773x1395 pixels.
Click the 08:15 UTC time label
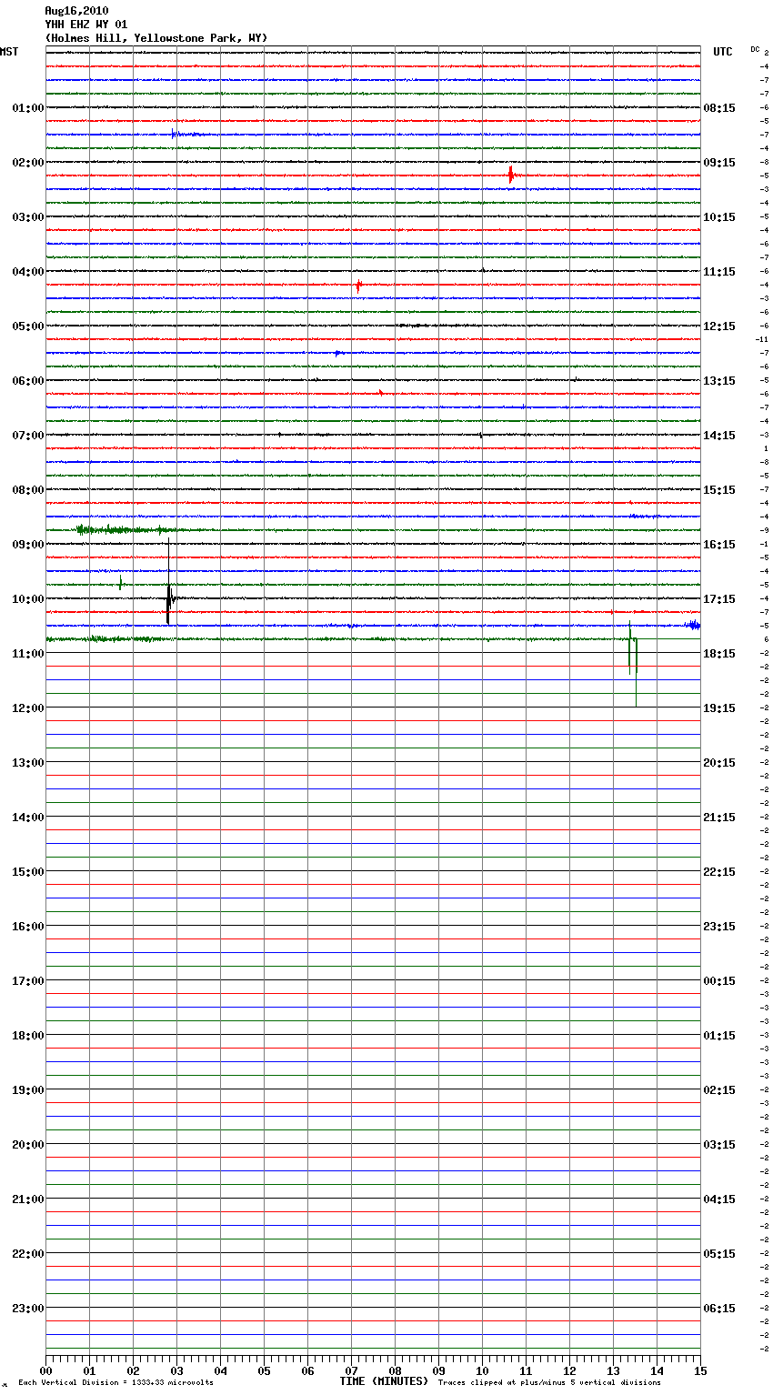[719, 107]
